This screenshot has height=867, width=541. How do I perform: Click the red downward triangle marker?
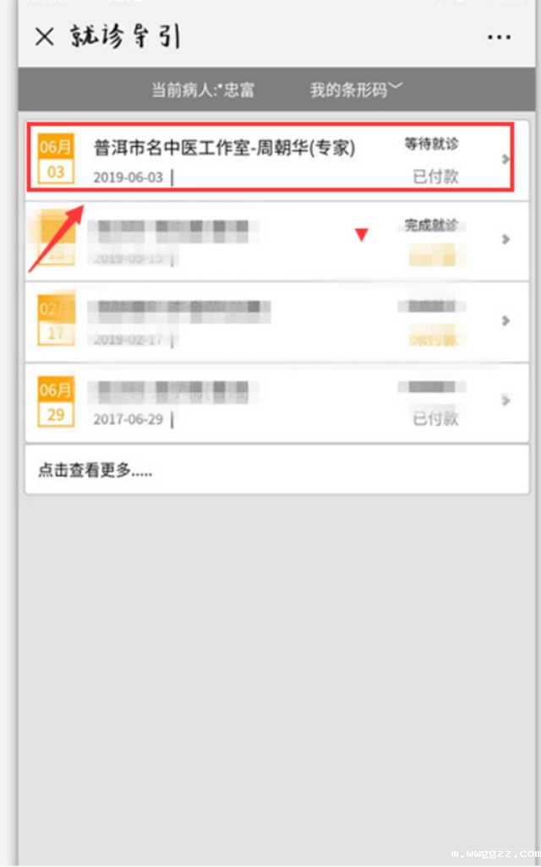tap(362, 234)
